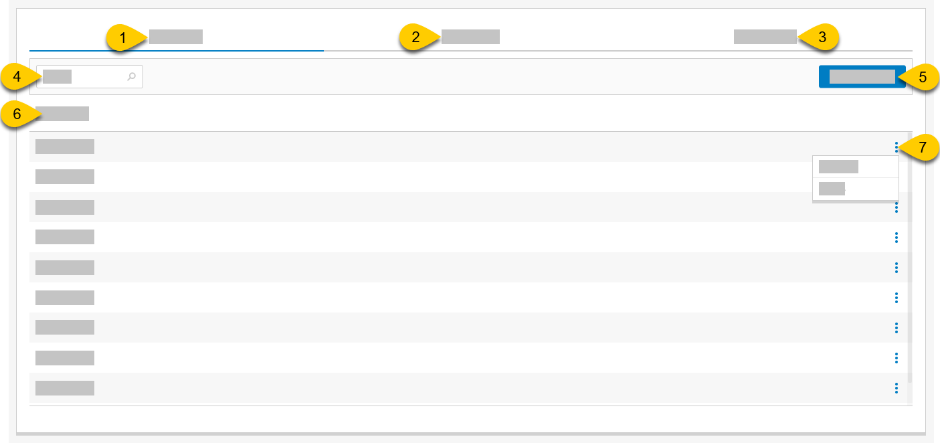
Task: Open the three-dot menu on the fifth row
Action: tap(896, 267)
